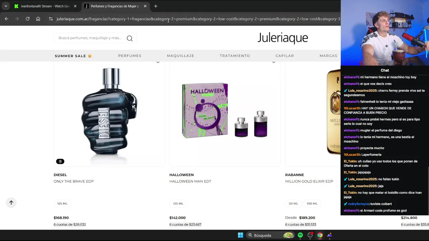Open ONLY THE BRAVE EDP product link
Image resolution: width=429 pixels, height=241 pixels.
click(x=74, y=181)
